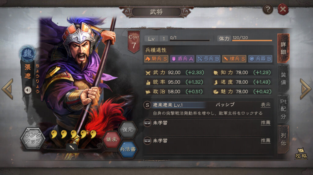
Task: Tap the orange 体力 stamina bar
Action: [x=252, y=41]
